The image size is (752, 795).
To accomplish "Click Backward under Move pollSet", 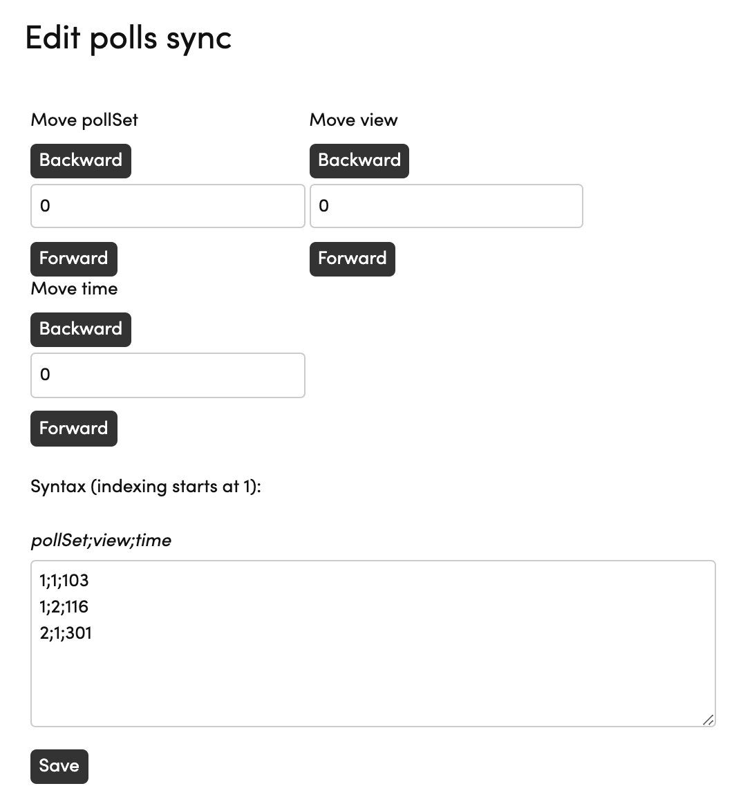I will pos(80,160).
